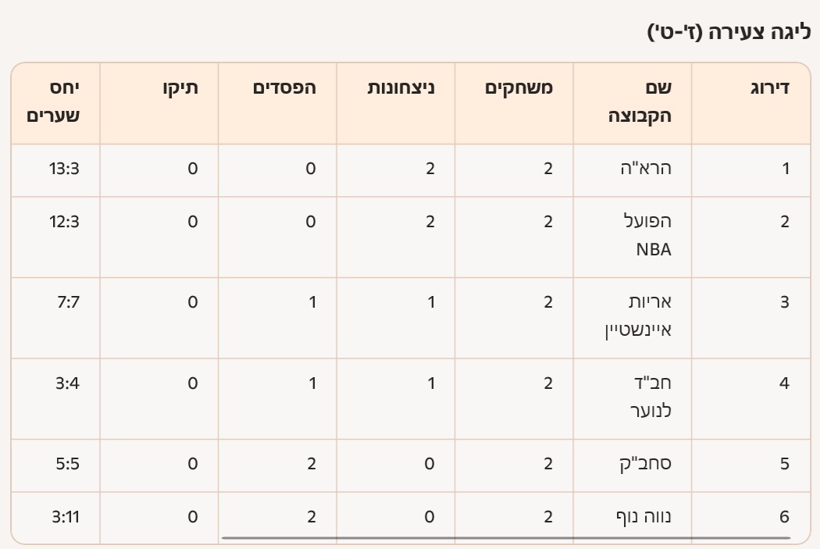Screen dimensions: 820x549
Task: Click the הפסדים column header
Action: [284, 87]
